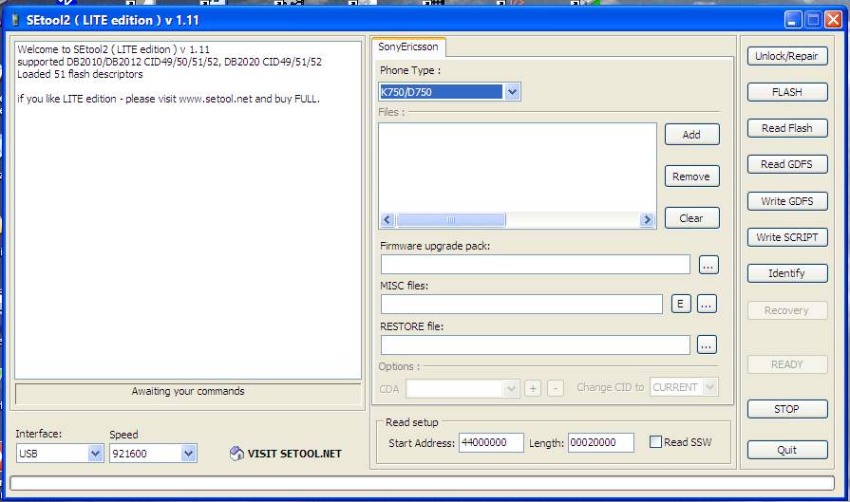Image resolution: width=850 pixels, height=502 pixels.
Task: Click the FLASH button
Action: [x=786, y=92]
